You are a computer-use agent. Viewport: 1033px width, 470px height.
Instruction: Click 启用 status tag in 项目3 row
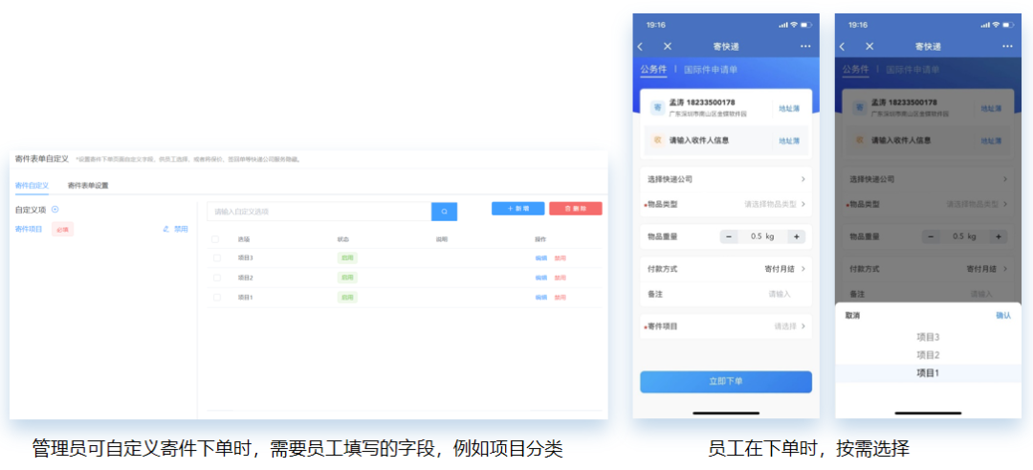(347, 258)
